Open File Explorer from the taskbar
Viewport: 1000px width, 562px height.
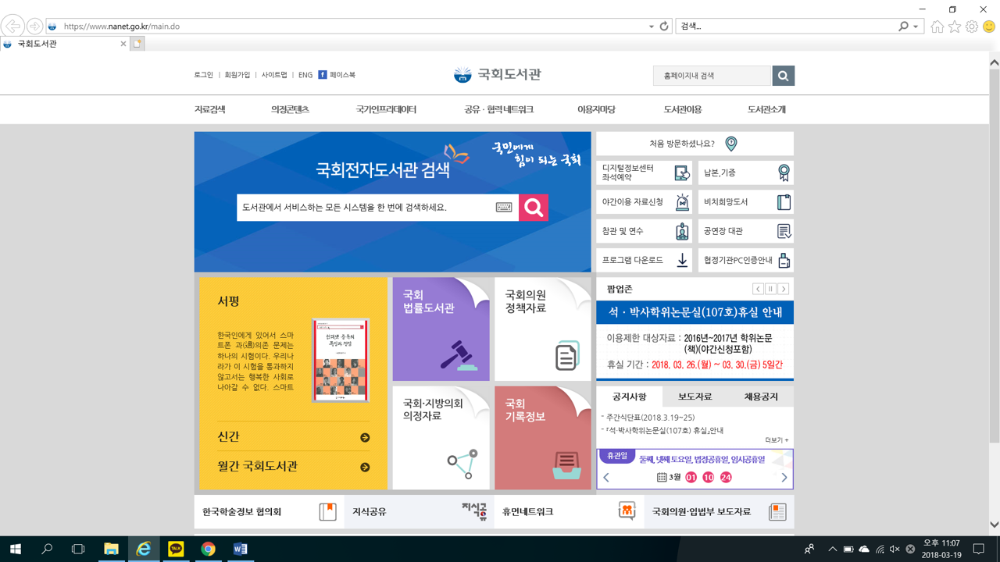(111, 549)
